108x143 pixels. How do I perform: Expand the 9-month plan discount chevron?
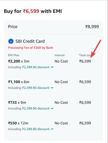coord(52,108)
